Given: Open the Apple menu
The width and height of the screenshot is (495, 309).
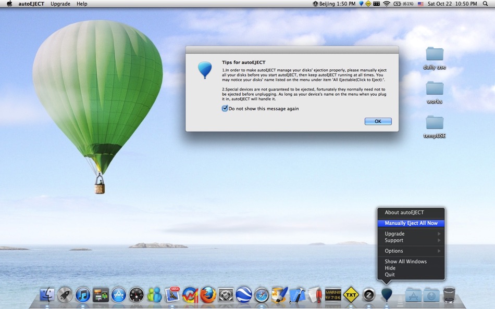Looking at the screenshot, I should point(9,4).
